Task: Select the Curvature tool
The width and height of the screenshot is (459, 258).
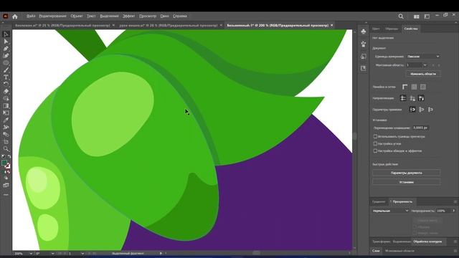Action: pos(6,56)
